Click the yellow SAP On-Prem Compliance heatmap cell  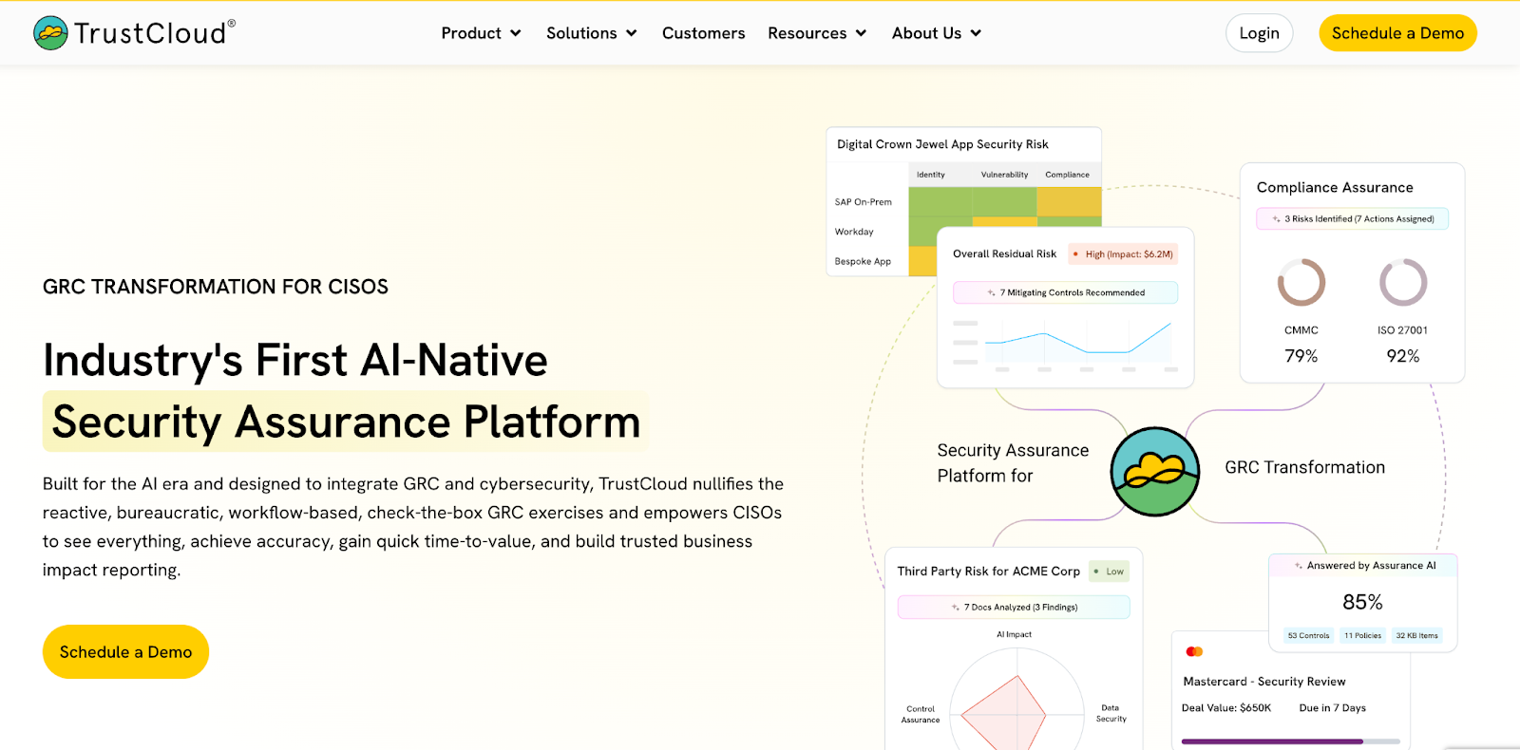(x=1069, y=201)
